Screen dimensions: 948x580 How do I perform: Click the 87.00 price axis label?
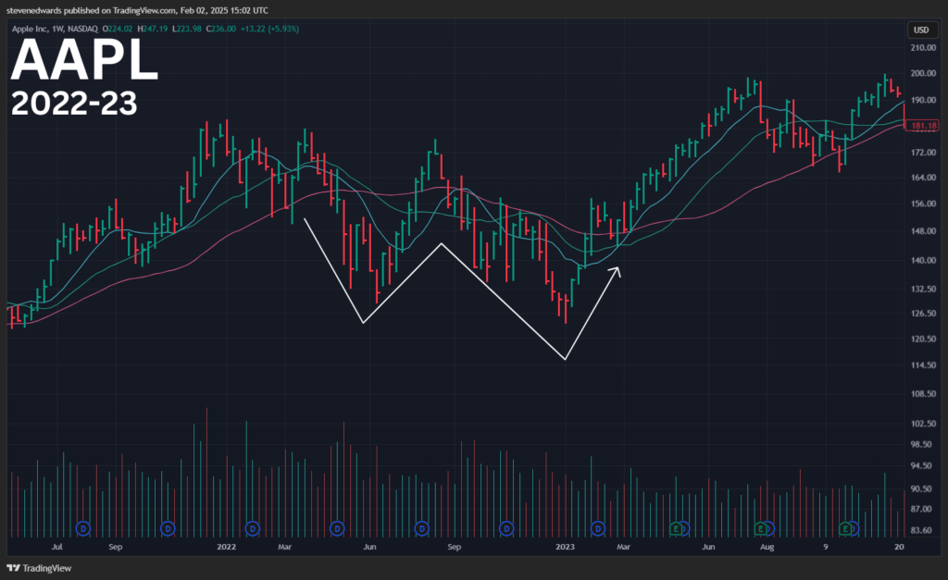[921, 509]
